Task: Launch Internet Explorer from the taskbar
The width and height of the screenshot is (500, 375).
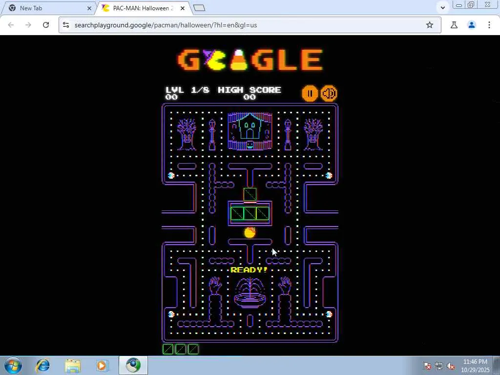Action: coord(43,365)
